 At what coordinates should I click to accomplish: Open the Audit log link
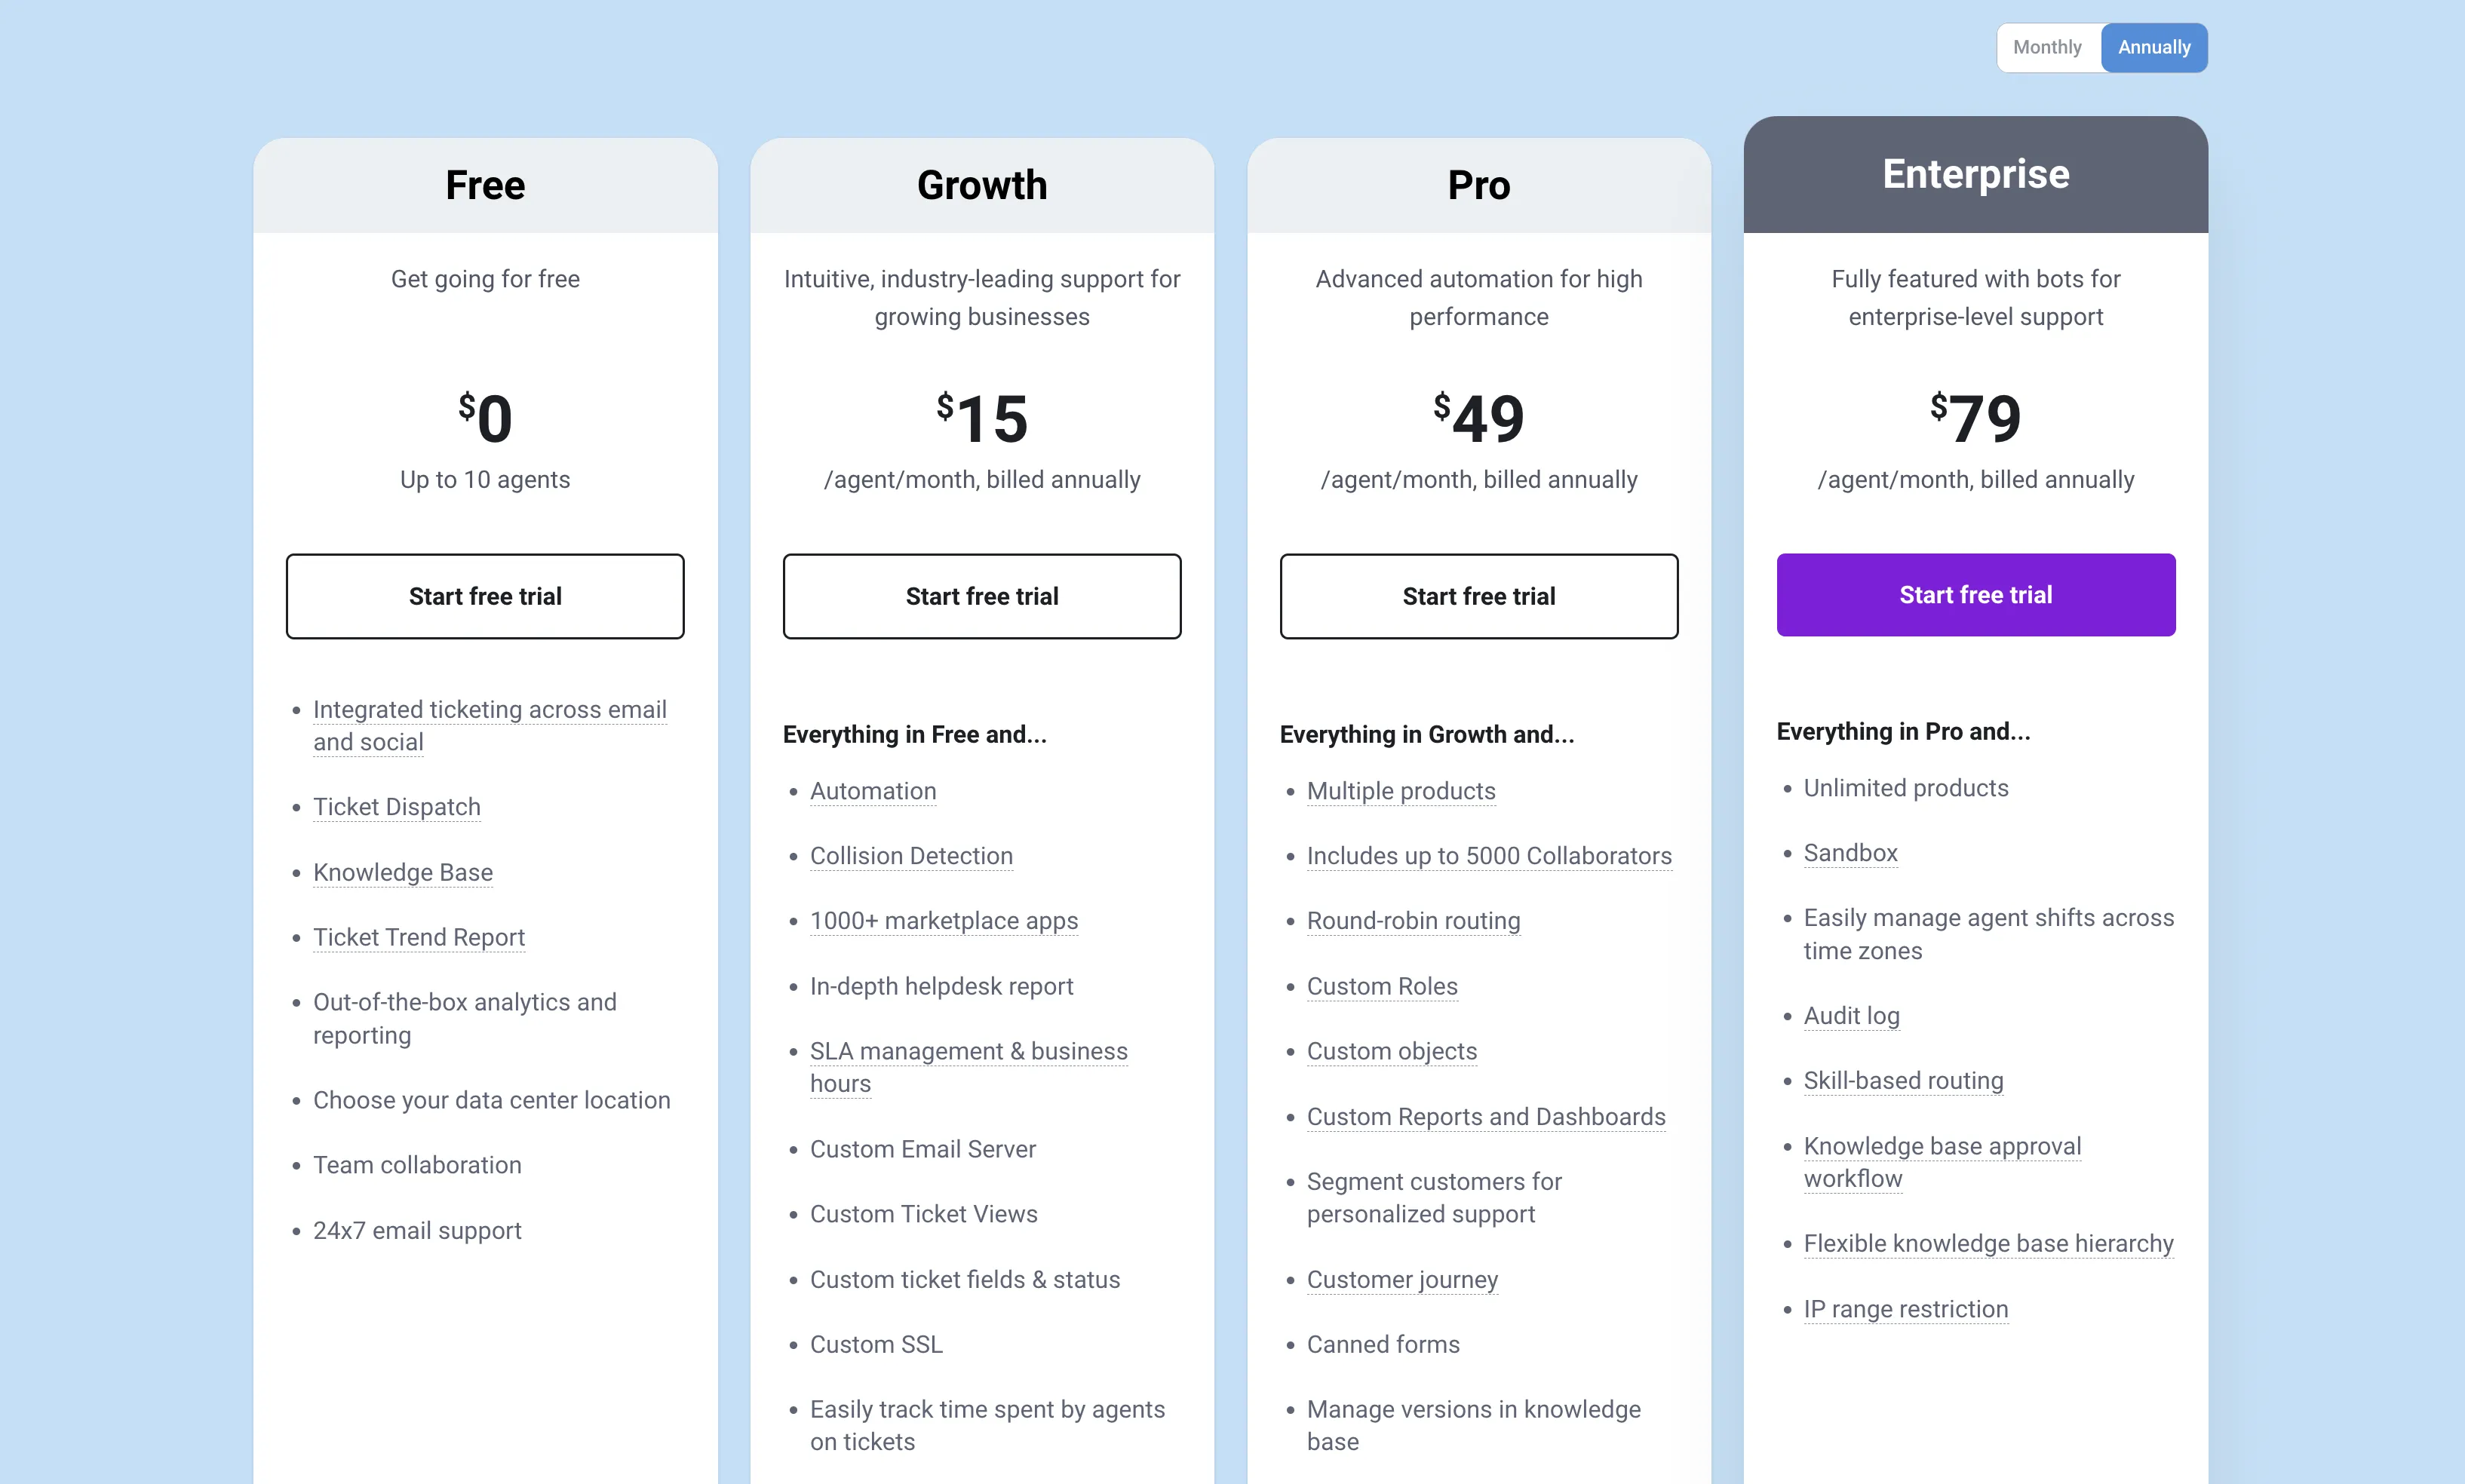coord(1851,1016)
